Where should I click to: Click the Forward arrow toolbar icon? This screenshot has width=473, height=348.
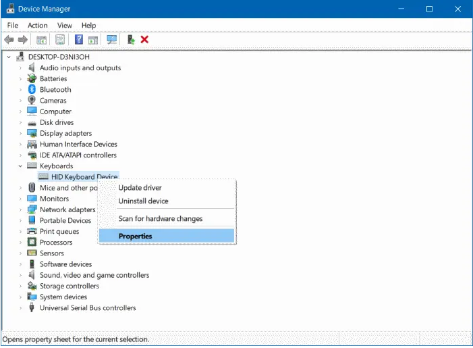coord(23,40)
